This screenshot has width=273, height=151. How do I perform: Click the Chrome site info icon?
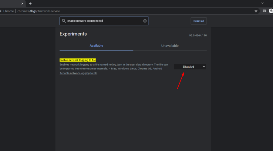click(x=1, y=11)
